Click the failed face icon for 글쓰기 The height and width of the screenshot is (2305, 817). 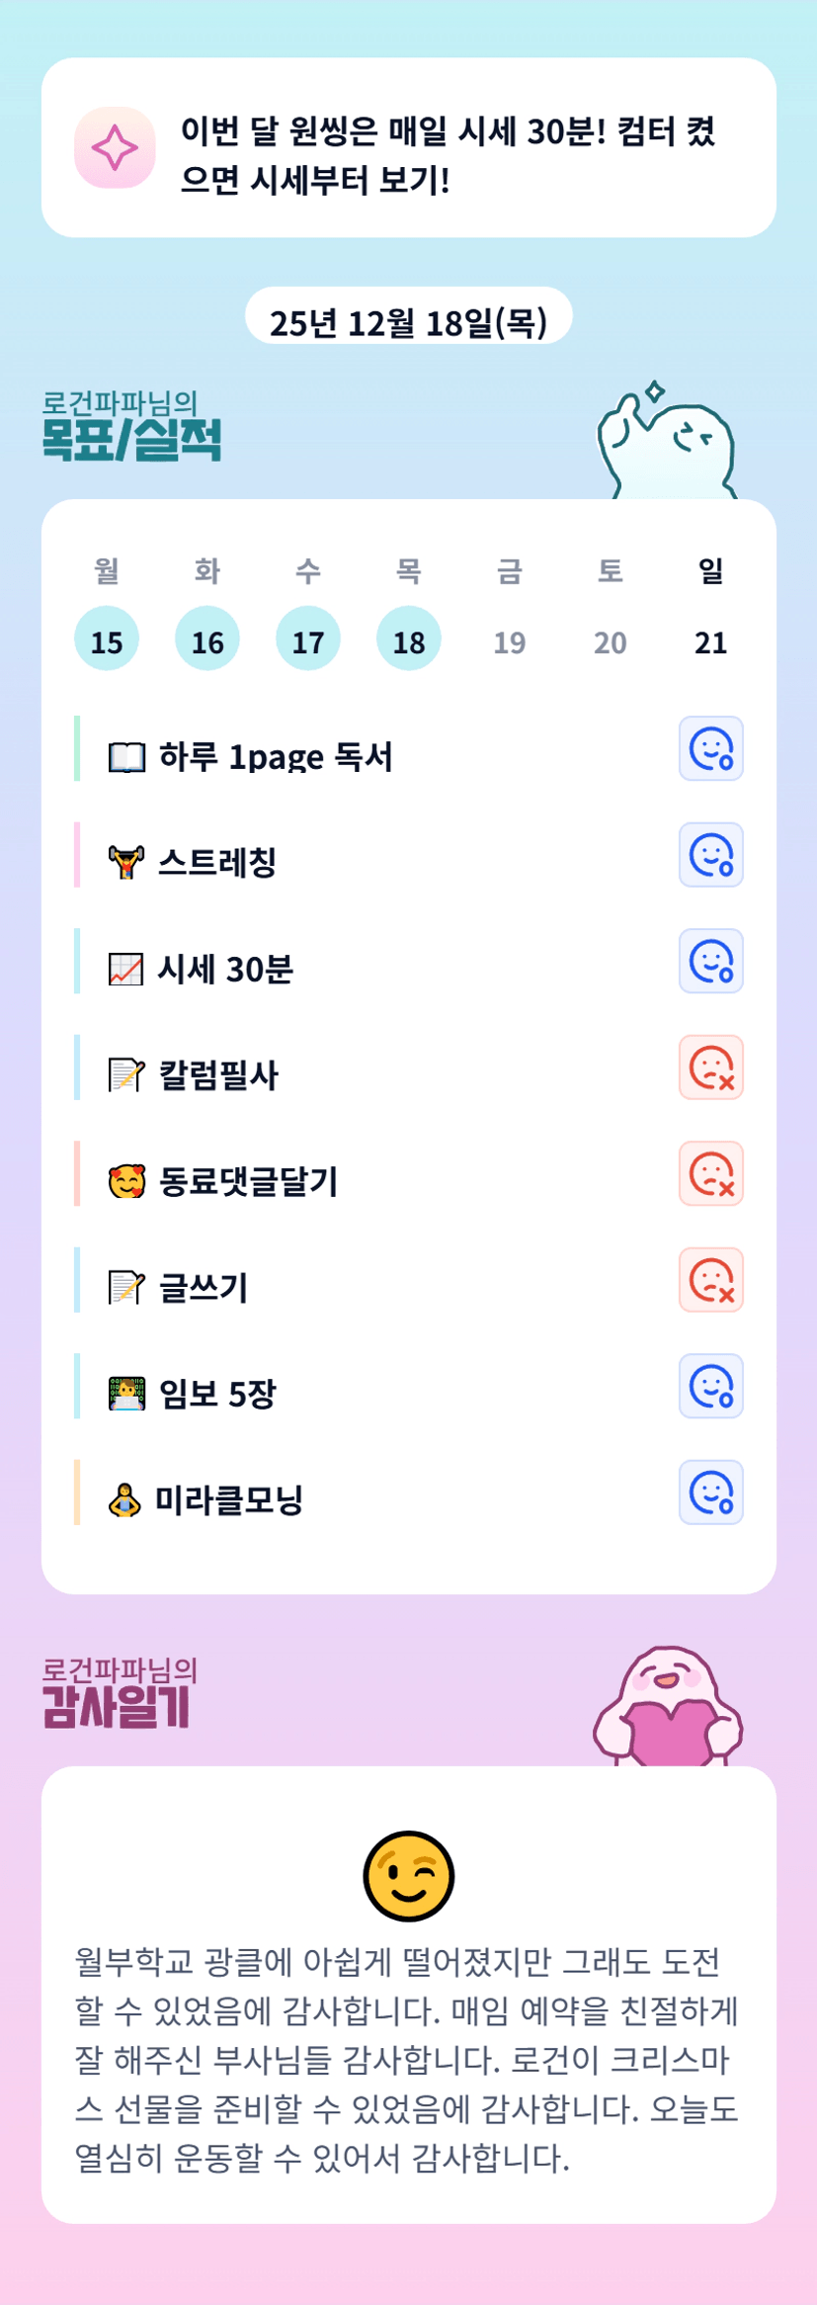pos(710,1280)
